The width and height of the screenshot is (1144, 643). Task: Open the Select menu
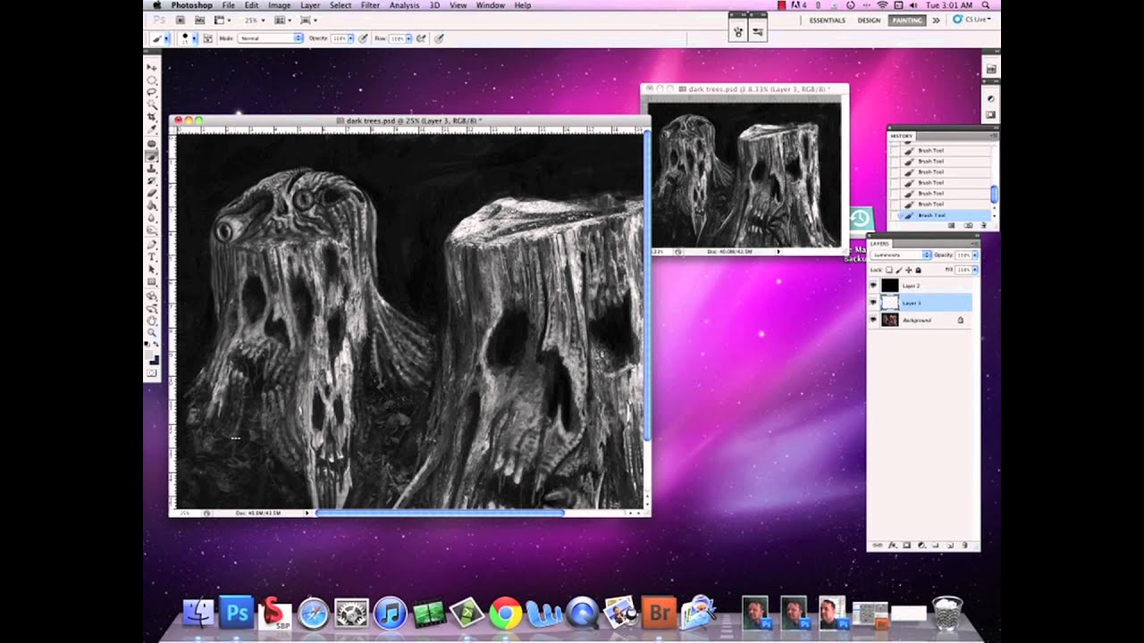(341, 5)
